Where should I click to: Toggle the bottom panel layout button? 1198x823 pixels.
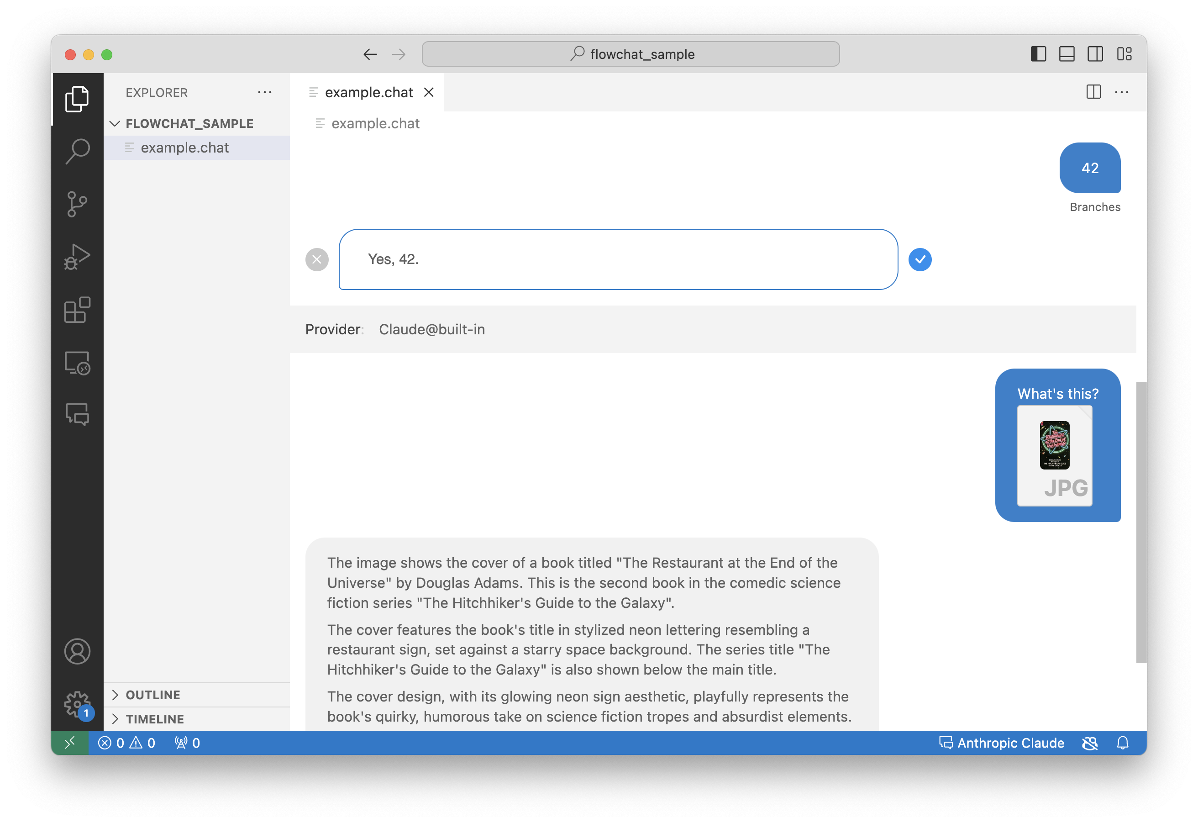[x=1067, y=54]
